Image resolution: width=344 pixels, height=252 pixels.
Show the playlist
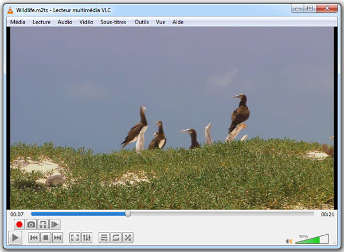(104, 238)
